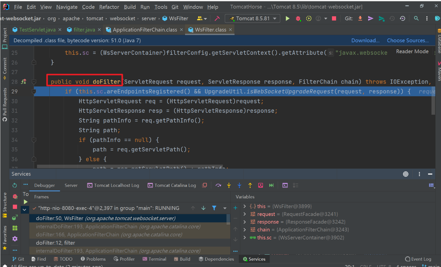Update project from Git with the orange arrow
Viewport: 441px width, 267px height.
pyautogui.click(x=360, y=18)
